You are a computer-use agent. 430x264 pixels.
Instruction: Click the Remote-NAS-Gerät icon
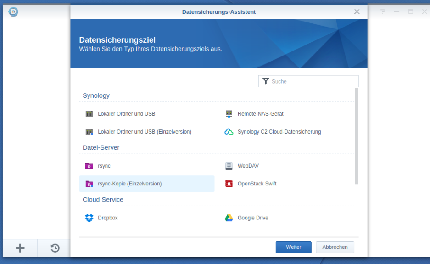coord(229,113)
